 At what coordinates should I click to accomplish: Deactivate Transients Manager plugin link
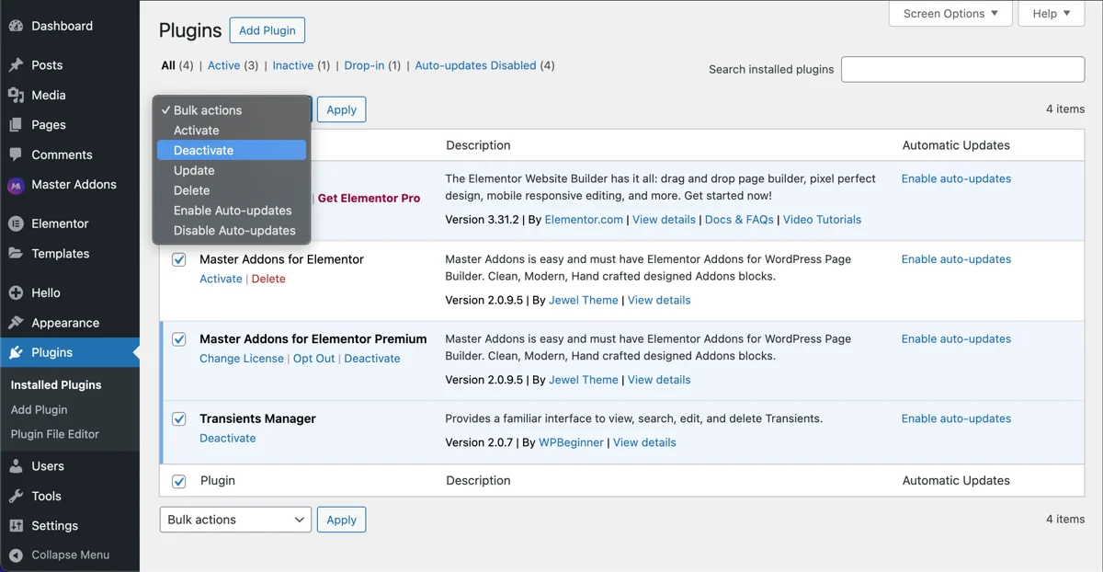[x=228, y=439]
